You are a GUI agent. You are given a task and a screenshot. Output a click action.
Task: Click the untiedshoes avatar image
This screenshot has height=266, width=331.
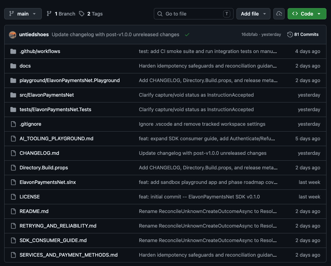coord(13,35)
